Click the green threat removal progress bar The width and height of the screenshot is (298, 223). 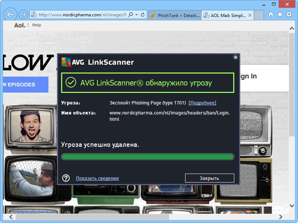click(x=148, y=156)
